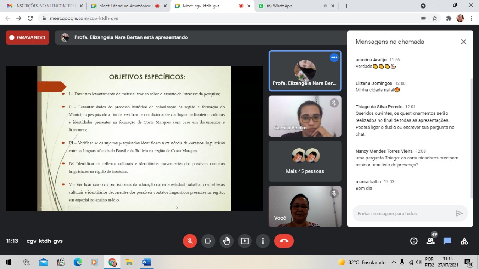Open options on Profa. Elizangela's tile
Image resolution: width=479 pixels, height=269 pixels.
pyautogui.click(x=334, y=58)
